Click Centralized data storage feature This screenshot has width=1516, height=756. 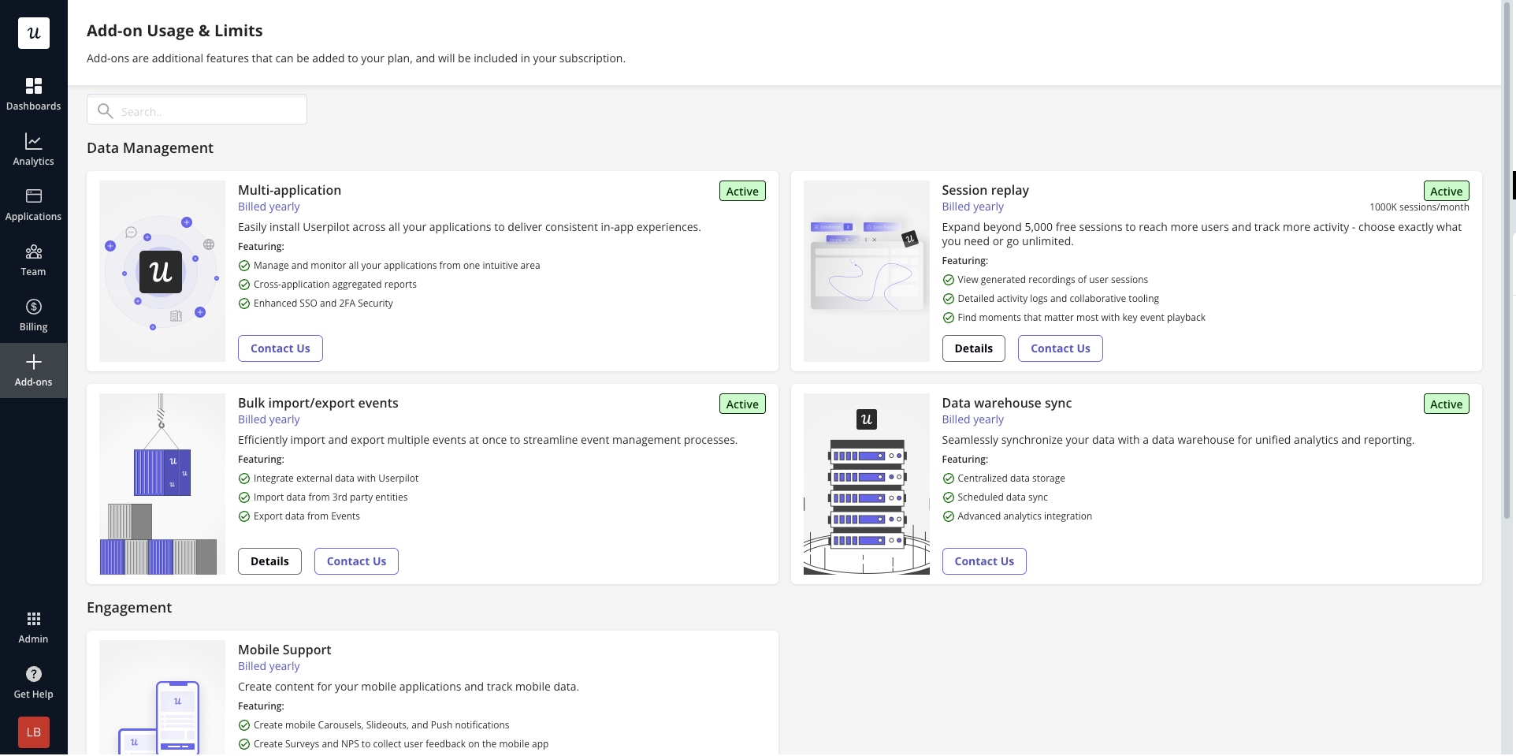1011,479
